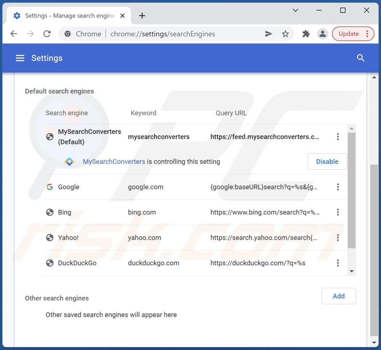Click the Bing query URL
Screen dimensions: 381x350
tap(265, 212)
